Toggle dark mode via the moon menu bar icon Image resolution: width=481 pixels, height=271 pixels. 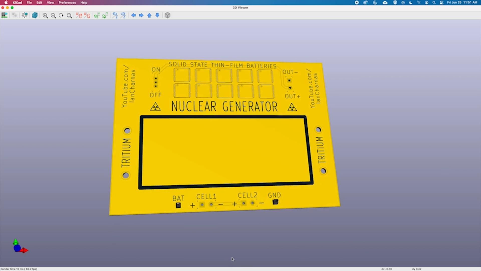click(410, 3)
